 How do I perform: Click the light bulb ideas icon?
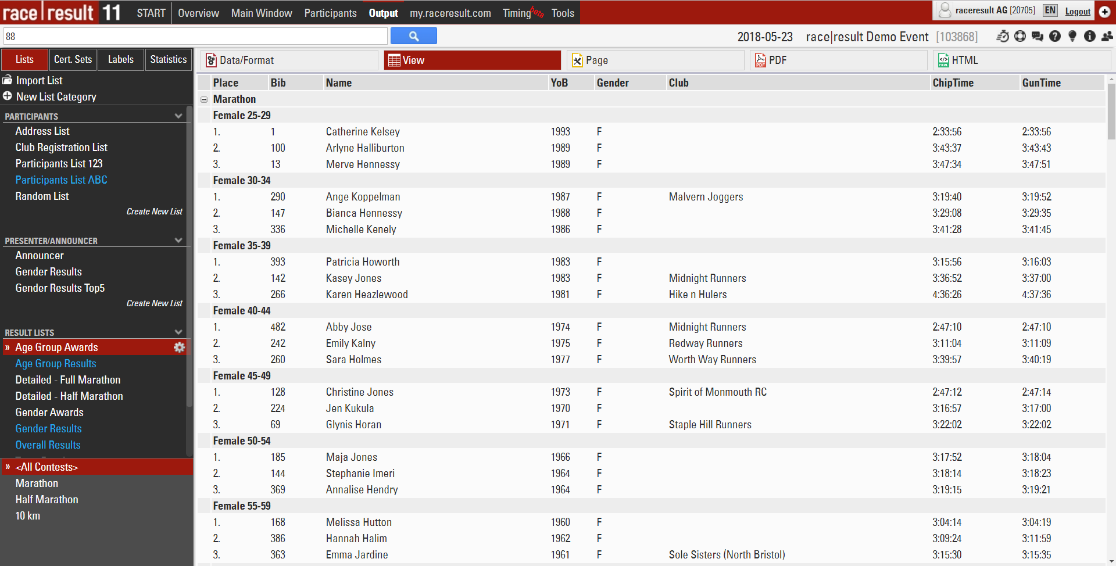click(1072, 37)
